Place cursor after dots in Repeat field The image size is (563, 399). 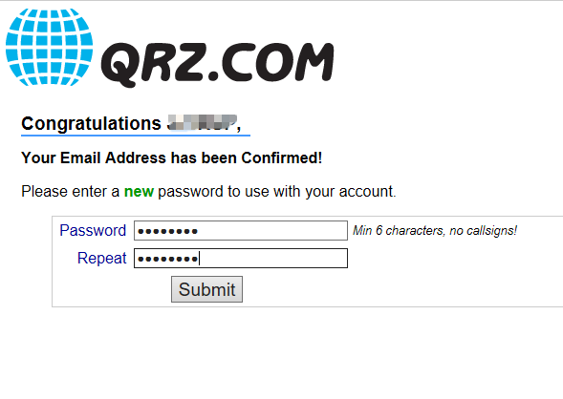pyautogui.click(x=200, y=259)
